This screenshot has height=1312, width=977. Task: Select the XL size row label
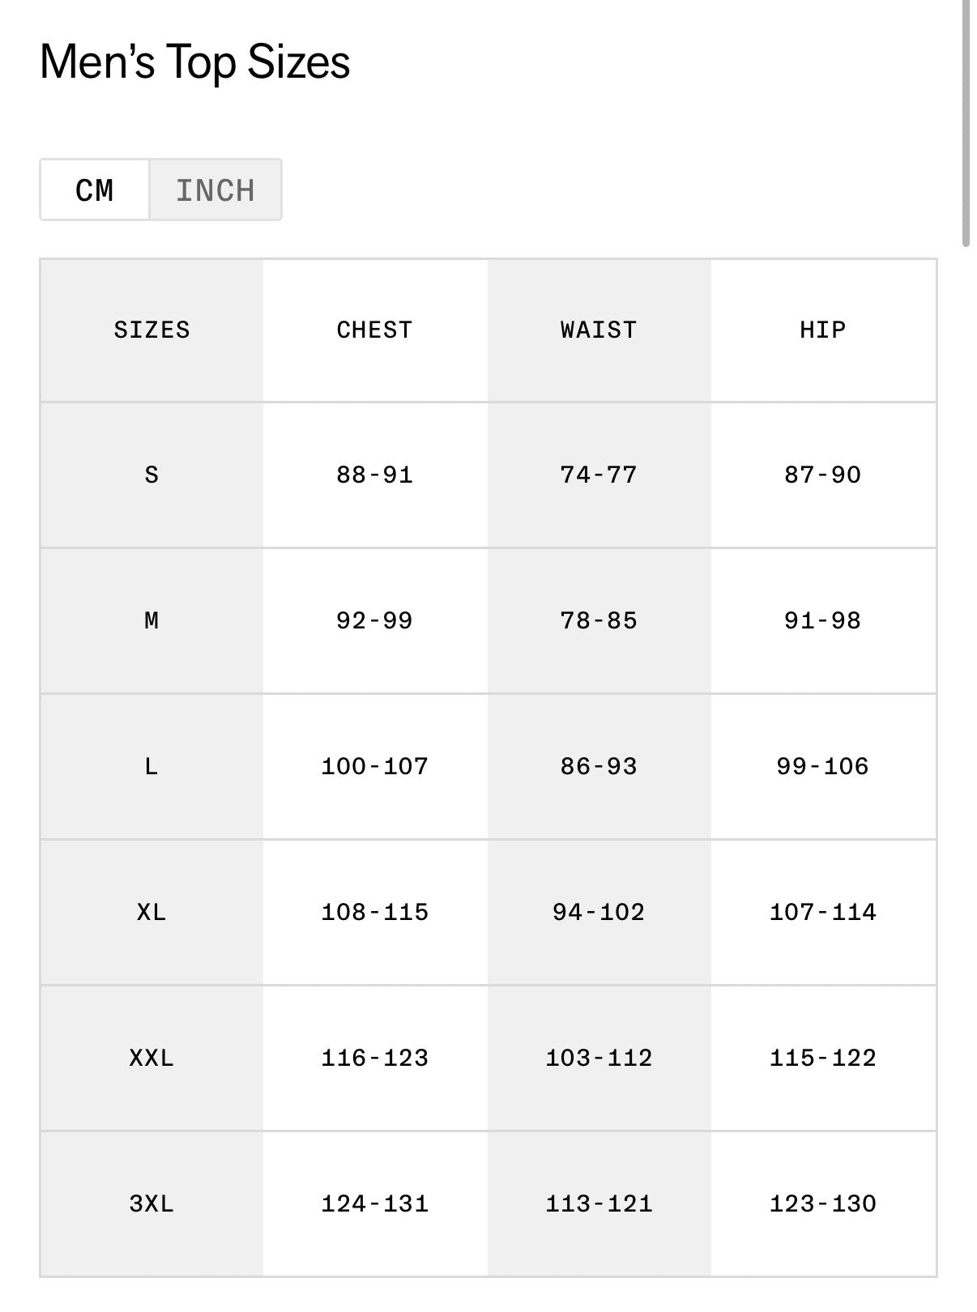coord(151,913)
